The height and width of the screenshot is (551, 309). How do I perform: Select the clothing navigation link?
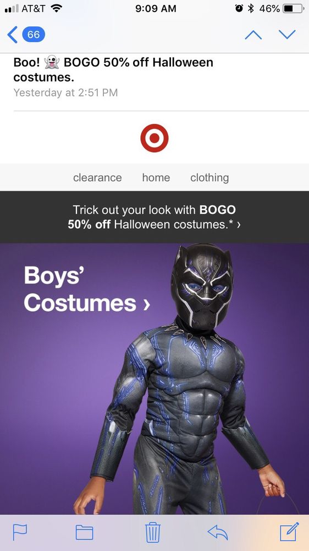[x=209, y=178]
